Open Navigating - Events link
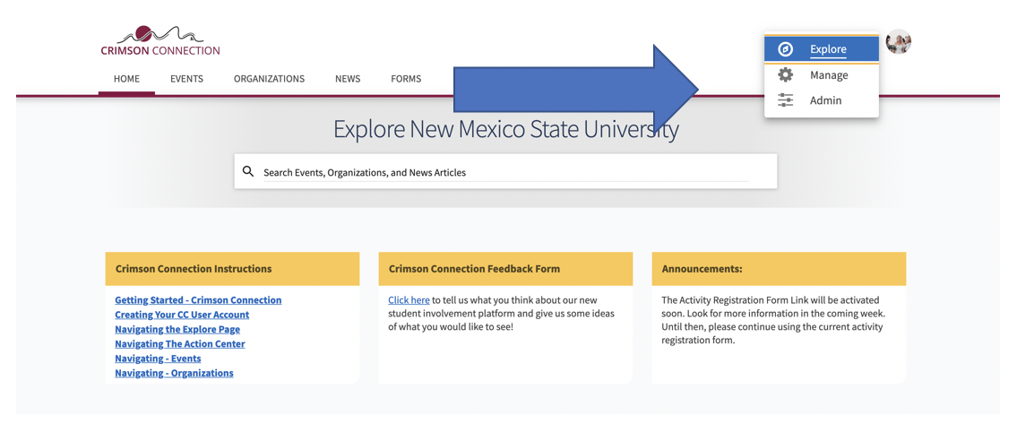The height and width of the screenshot is (441, 1034). pos(158,358)
